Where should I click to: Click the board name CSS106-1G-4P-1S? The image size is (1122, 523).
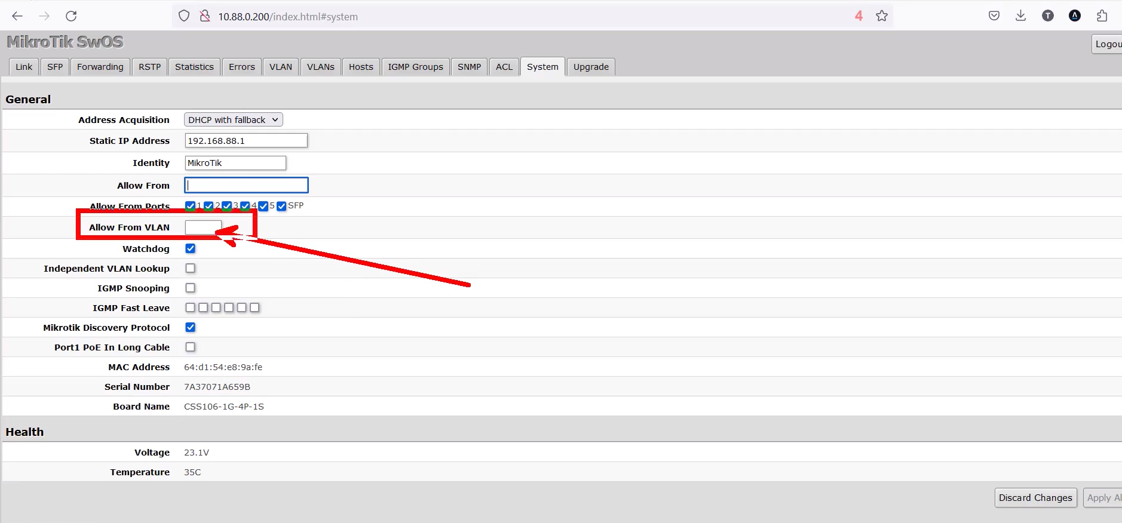tap(224, 407)
